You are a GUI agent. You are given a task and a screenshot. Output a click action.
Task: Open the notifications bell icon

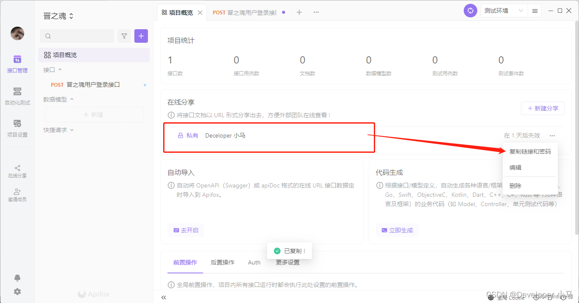17,278
